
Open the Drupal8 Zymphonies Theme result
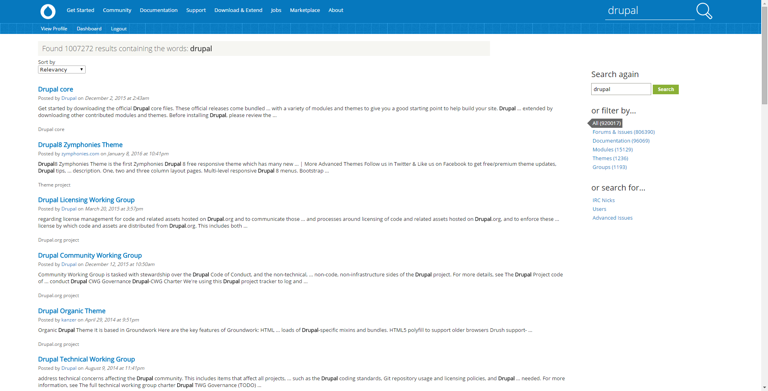point(80,145)
